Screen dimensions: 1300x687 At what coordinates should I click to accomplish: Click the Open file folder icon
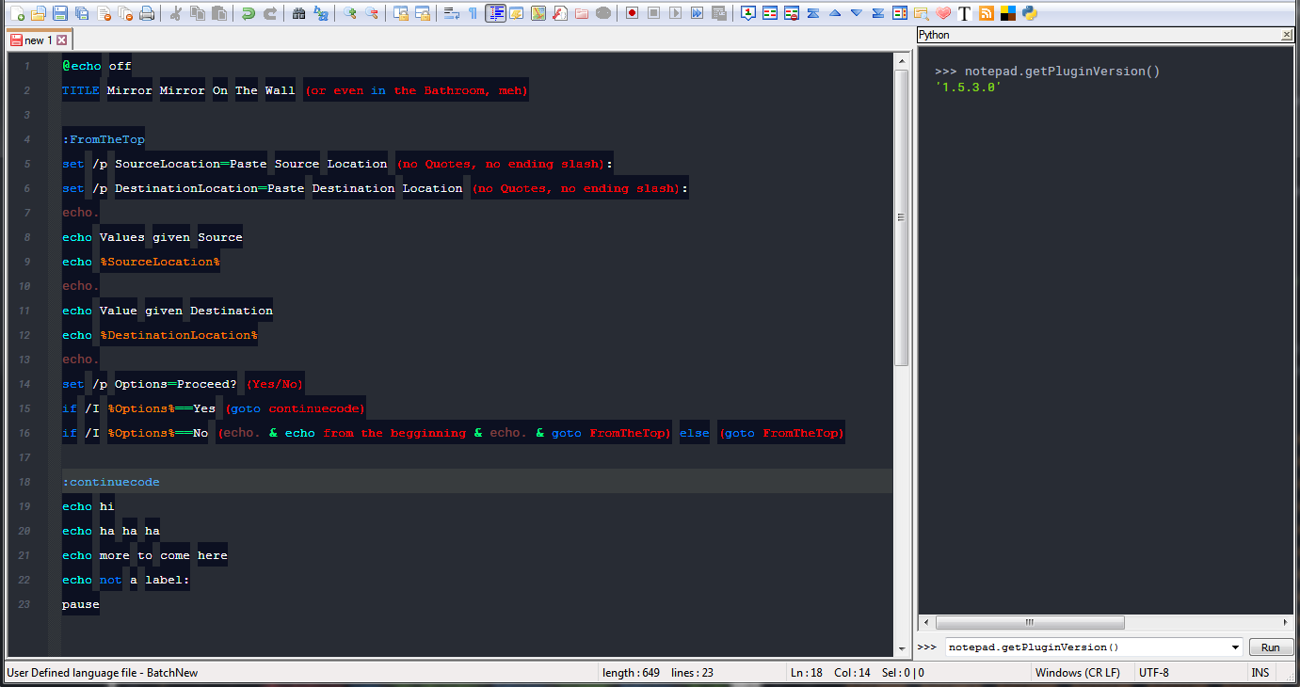38,13
